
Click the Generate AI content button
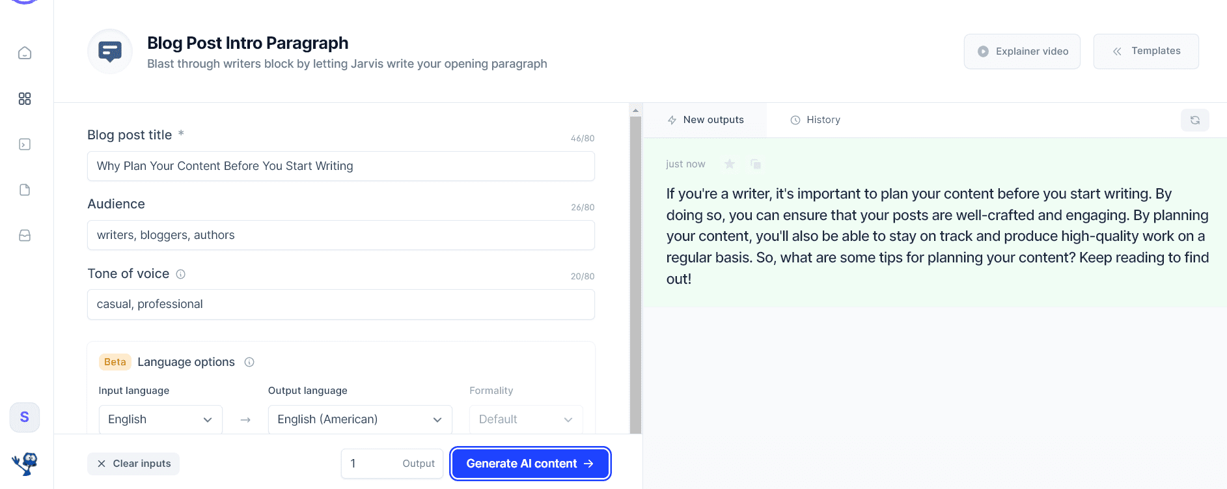(531, 464)
